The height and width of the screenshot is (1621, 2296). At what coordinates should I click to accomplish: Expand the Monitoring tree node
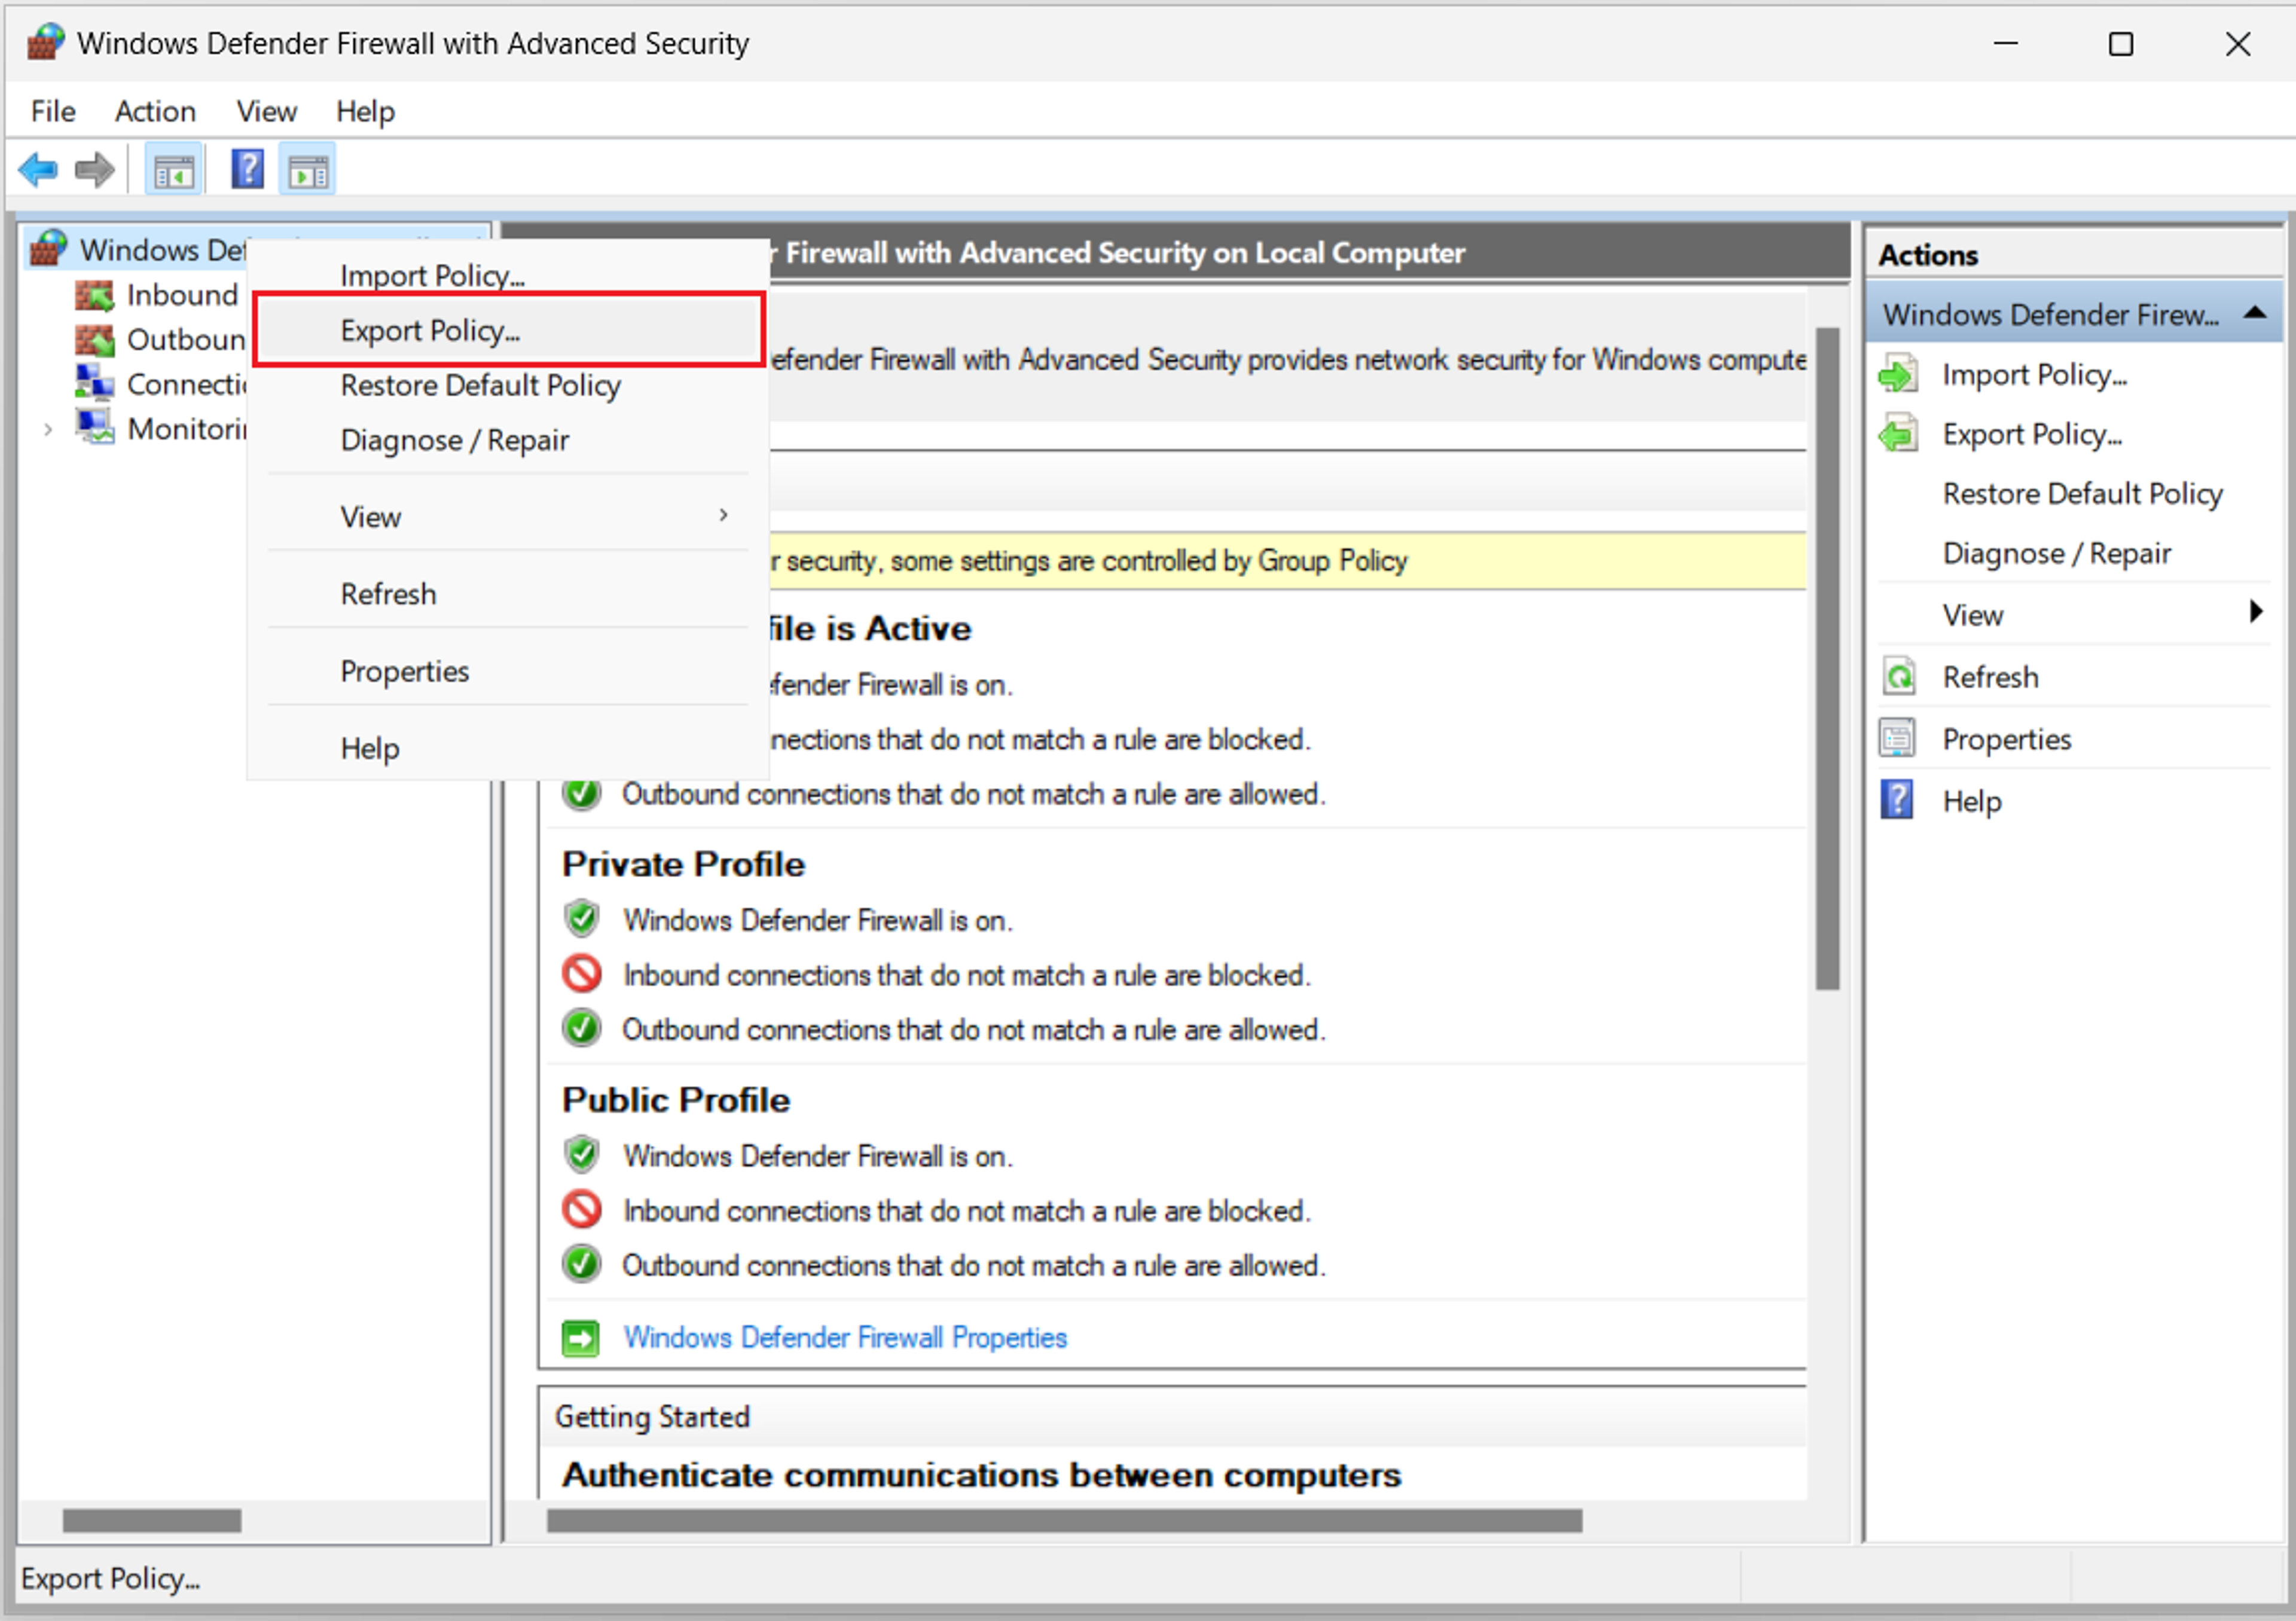(x=48, y=430)
